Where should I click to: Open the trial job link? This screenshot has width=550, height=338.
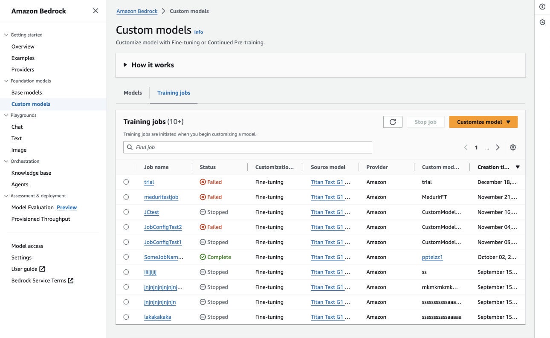149,182
